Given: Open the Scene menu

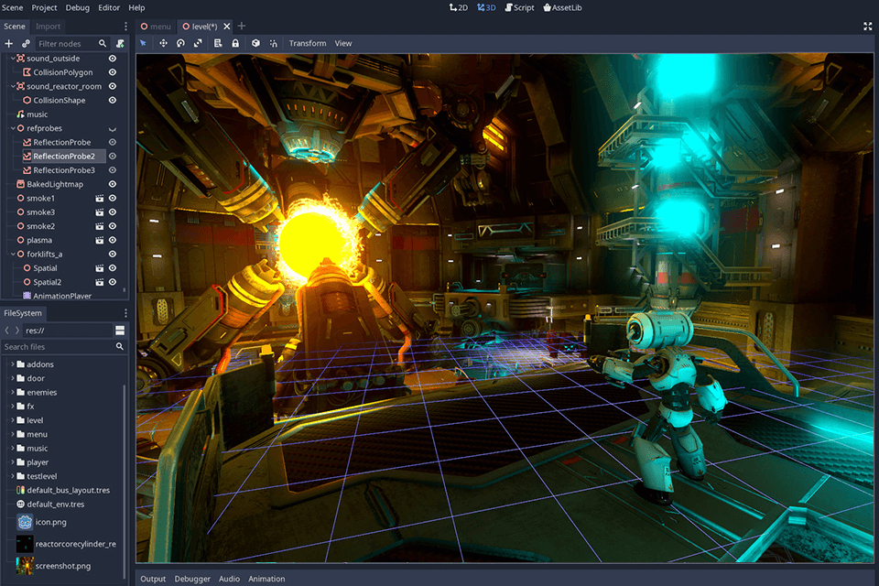Looking at the screenshot, I should [x=13, y=7].
